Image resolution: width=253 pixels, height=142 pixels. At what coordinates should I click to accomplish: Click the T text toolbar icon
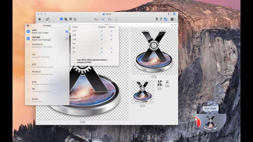point(161,19)
